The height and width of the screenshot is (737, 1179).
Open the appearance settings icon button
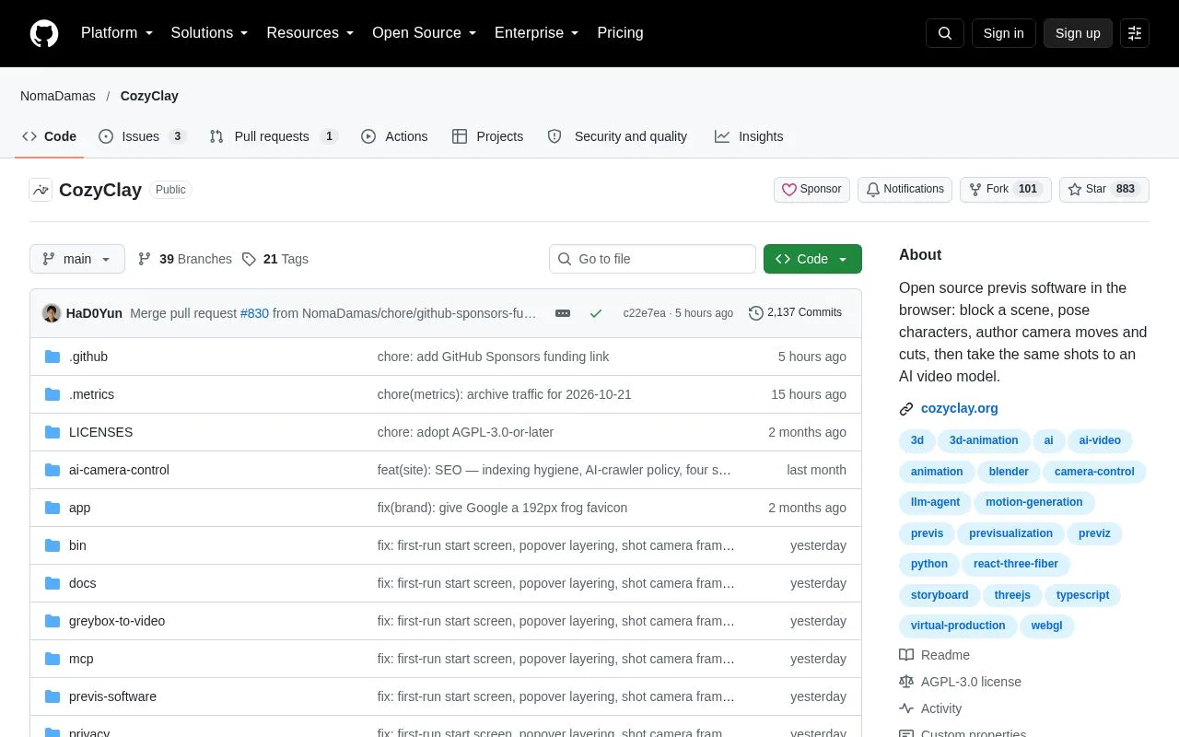[x=1135, y=33]
